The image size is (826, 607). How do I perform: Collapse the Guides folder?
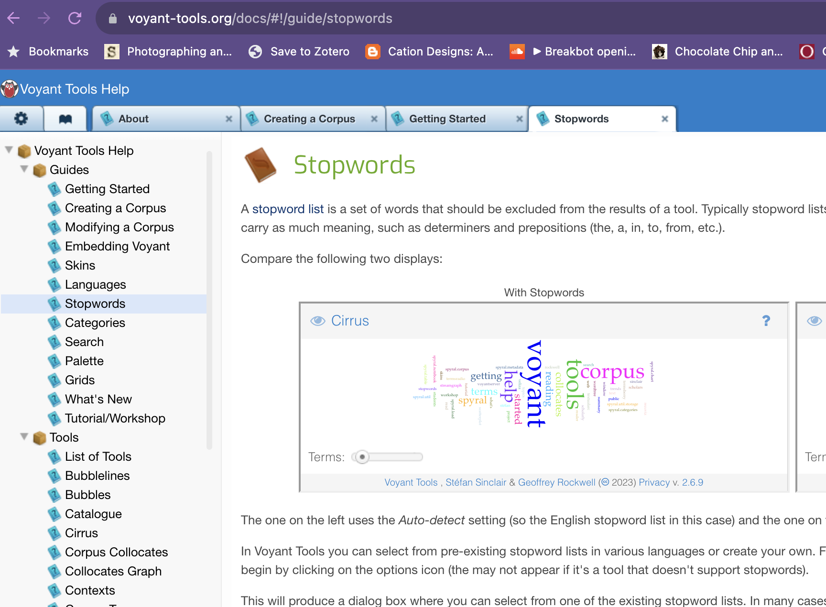(x=24, y=169)
